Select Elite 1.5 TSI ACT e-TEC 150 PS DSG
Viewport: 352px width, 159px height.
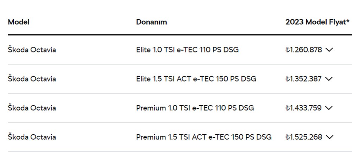196,79
